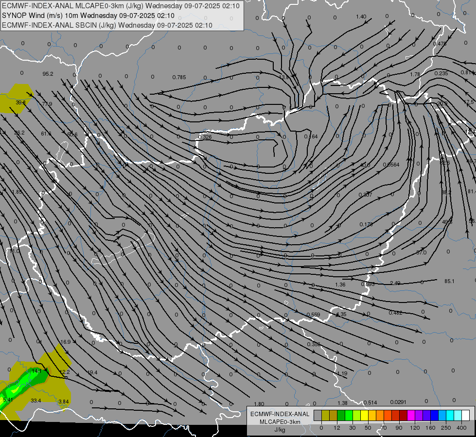Click the 1.40 value near the top
This screenshot has width=476, height=437.
click(x=361, y=17)
